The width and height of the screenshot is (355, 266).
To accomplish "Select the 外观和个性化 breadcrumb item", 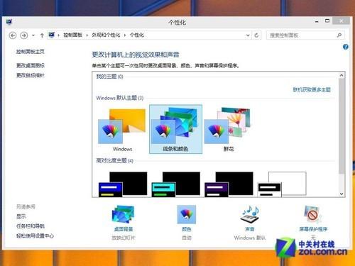I will pyautogui.click(x=106, y=35).
